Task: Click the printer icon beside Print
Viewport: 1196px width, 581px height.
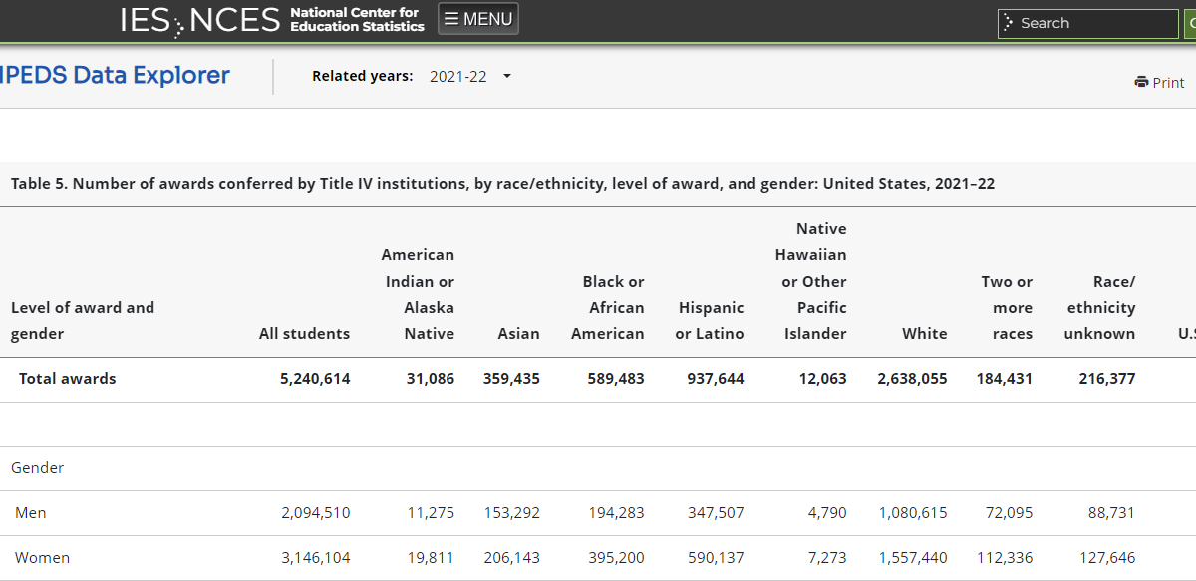Action: pos(1141,82)
